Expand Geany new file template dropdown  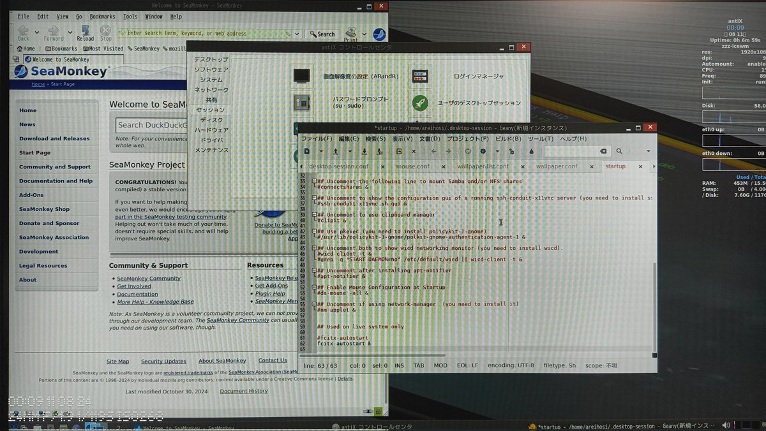coord(321,151)
